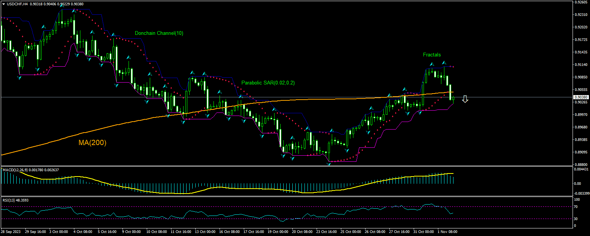Open the symbol dropdown beside USDCHF,H4
This screenshot has width=590, height=236.
(x=3, y=4)
